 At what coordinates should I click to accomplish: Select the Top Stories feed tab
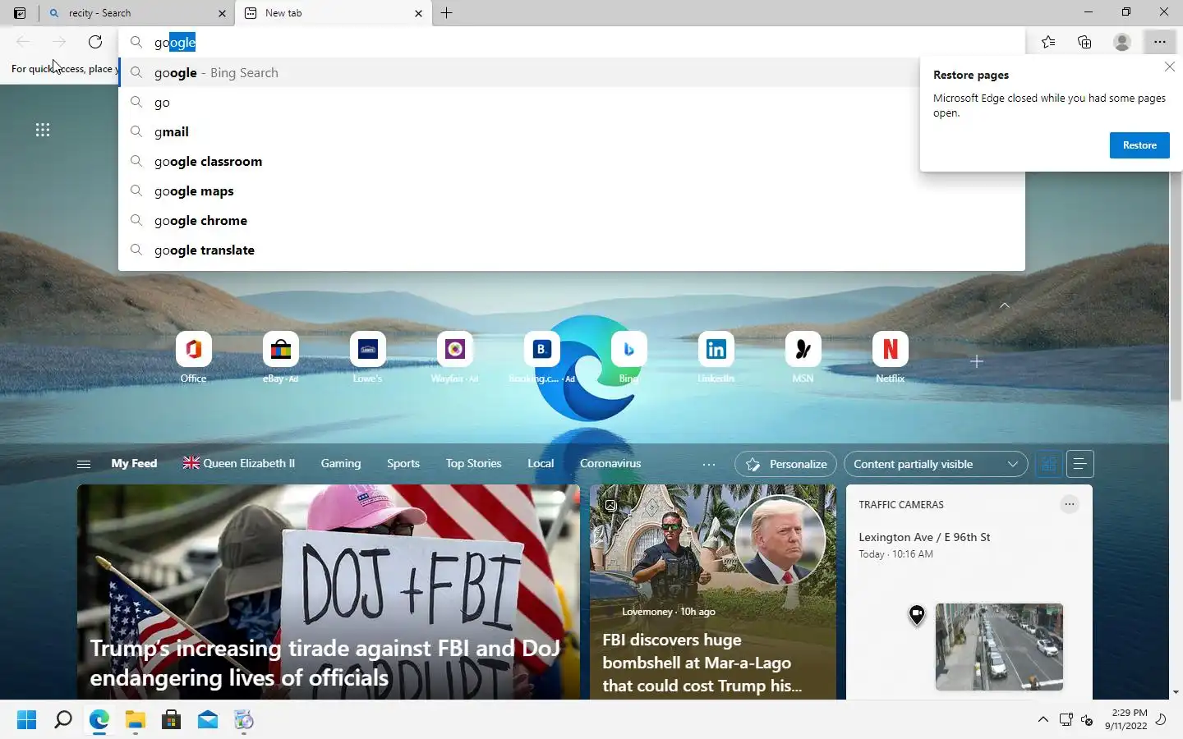473,464
